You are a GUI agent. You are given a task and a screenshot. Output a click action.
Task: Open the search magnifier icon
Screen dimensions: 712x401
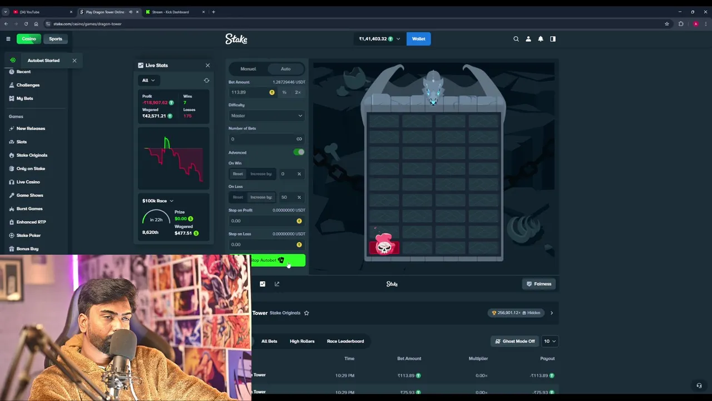pyautogui.click(x=516, y=39)
